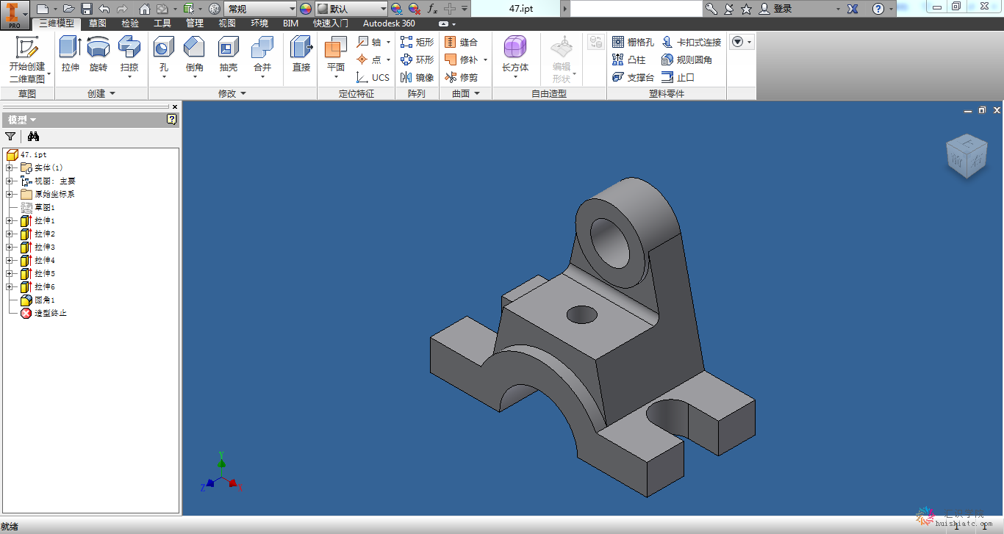Expand the 拉伸1 feature node
The width and height of the screenshot is (1004, 534).
pos(10,220)
